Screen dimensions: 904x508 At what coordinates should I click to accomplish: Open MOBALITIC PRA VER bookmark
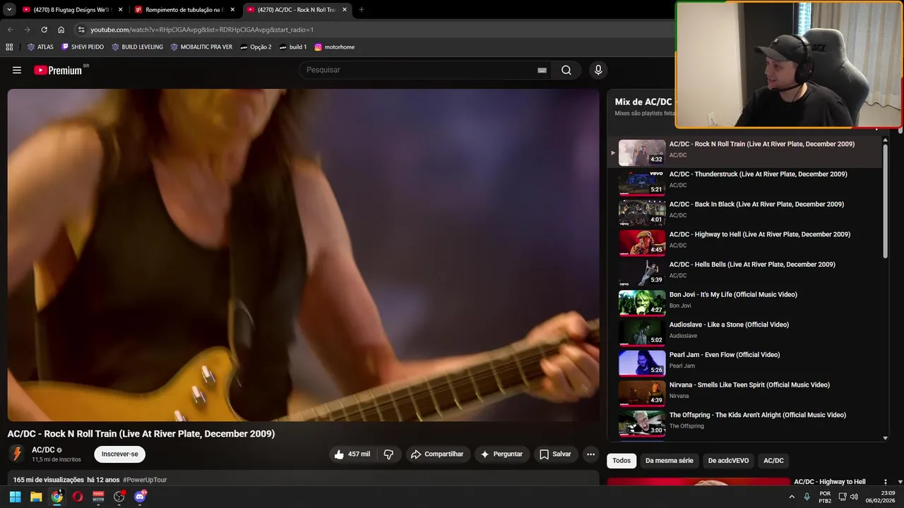201,47
